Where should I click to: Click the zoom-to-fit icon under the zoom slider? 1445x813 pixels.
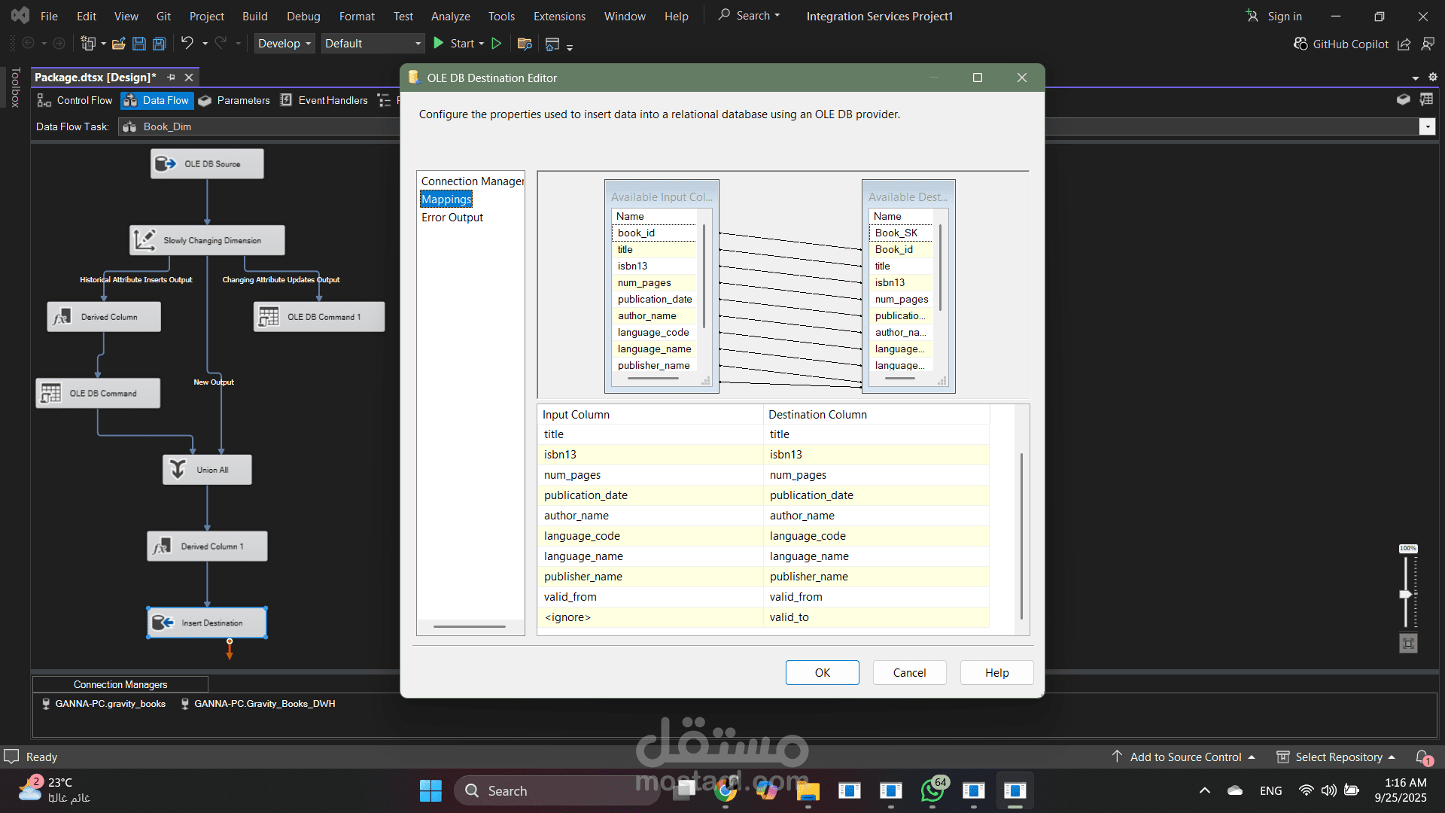pyautogui.click(x=1408, y=644)
